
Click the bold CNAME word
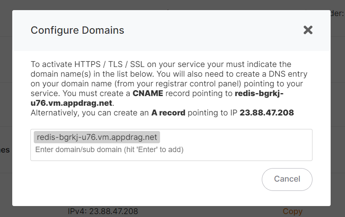coord(148,94)
